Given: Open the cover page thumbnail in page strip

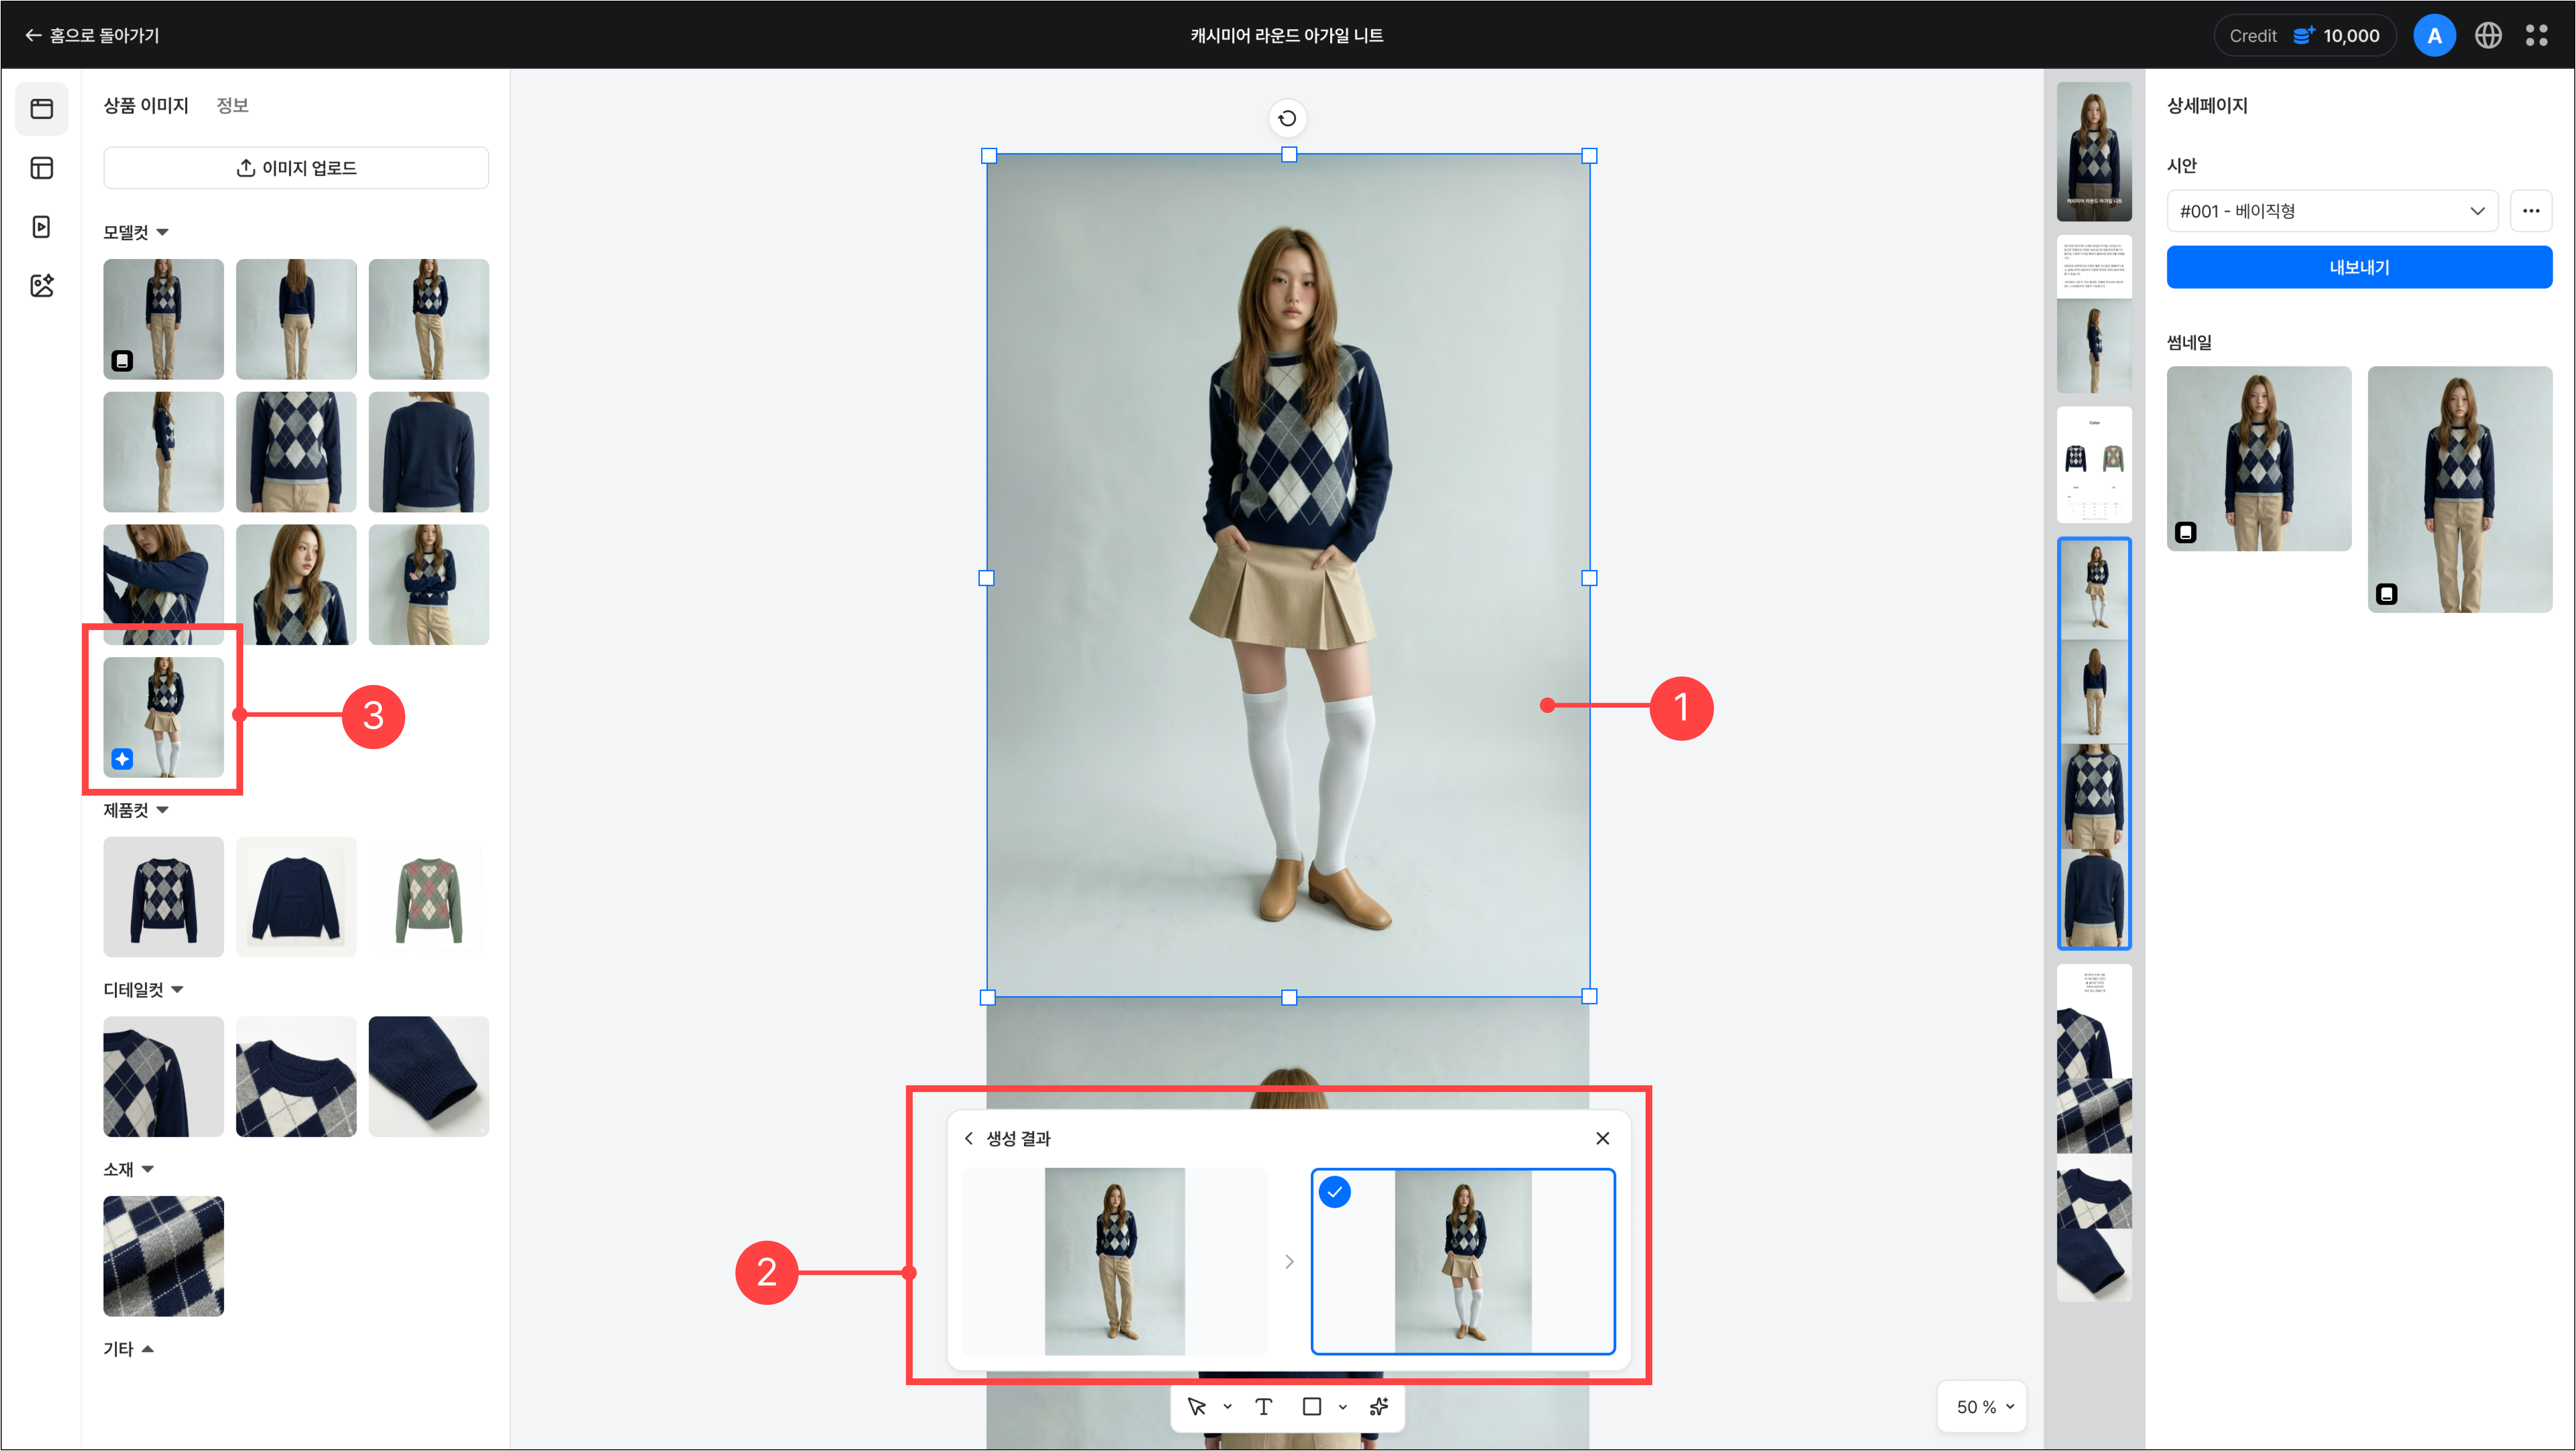Looking at the screenshot, I should pyautogui.click(x=2094, y=152).
